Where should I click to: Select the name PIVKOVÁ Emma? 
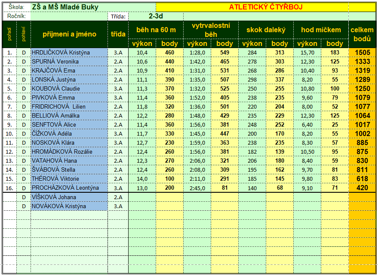[x=69, y=98]
